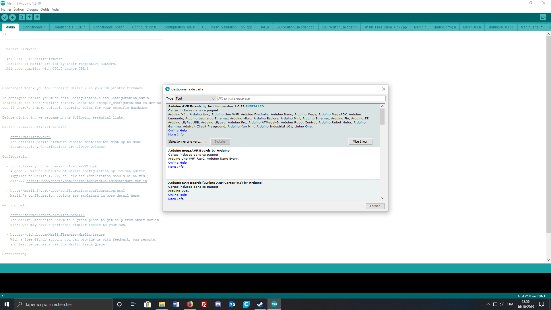551x310 pixels.
Task: Open More Info for AVR Boards
Action: coord(176,134)
